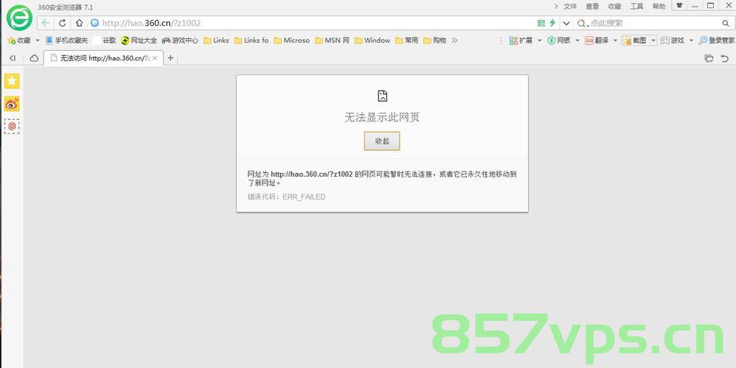Image resolution: width=736 pixels, height=368 pixels.
Task: Open the 帮助 menu
Action: pyautogui.click(x=659, y=6)
